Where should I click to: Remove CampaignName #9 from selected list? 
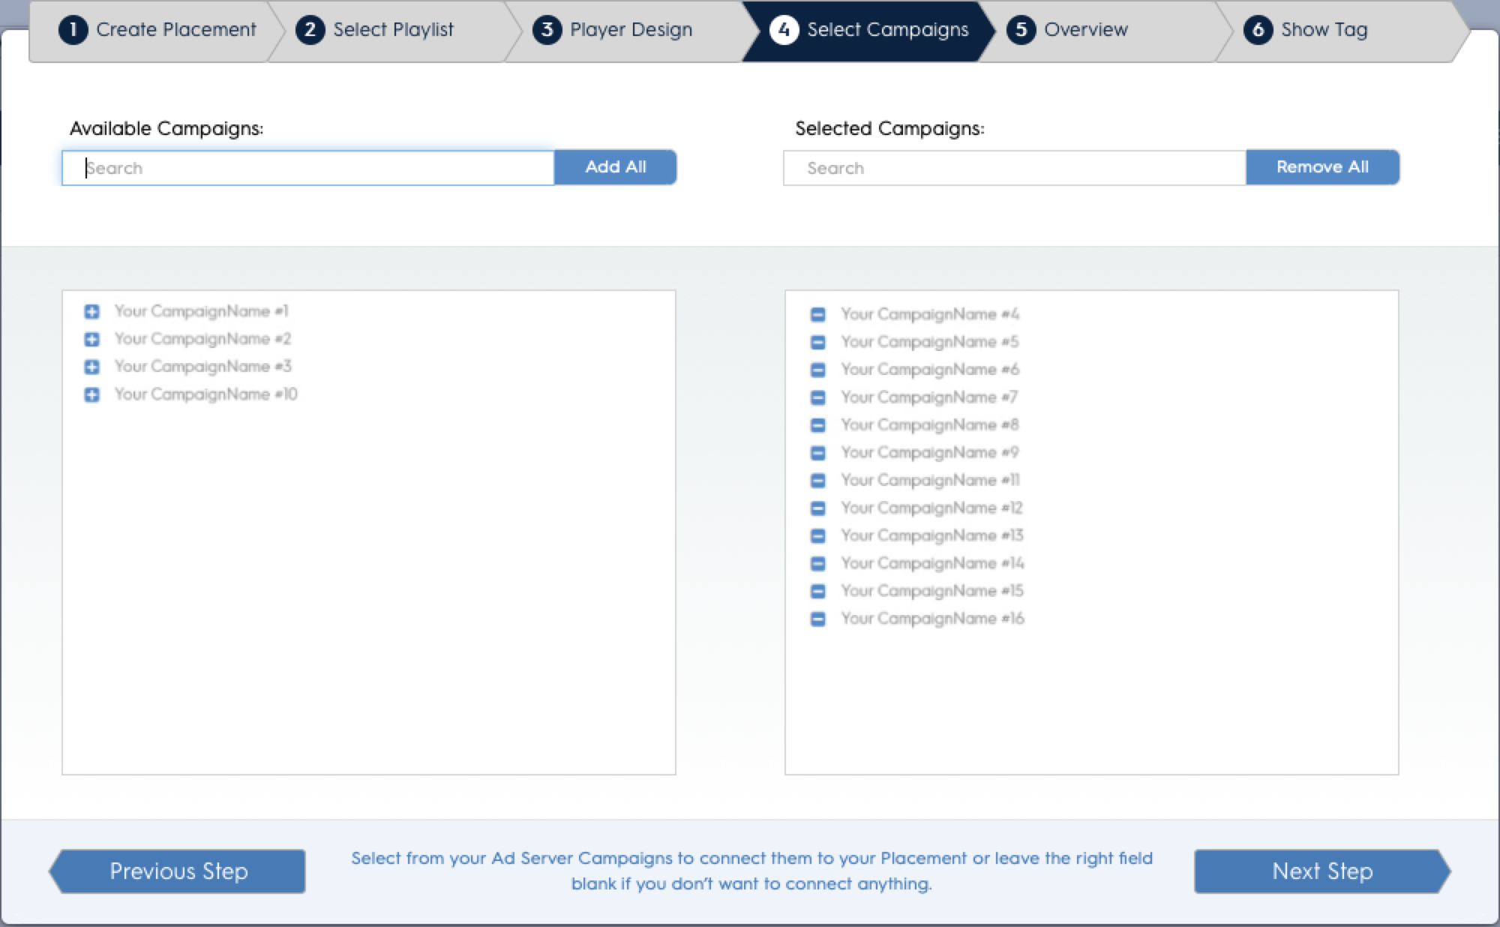tap(818, 453)
